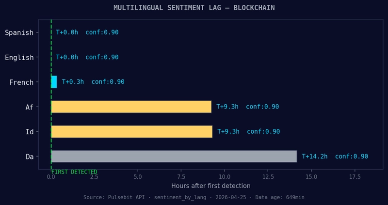This screenshot has width=388, height=205.
Task: Select the French axis label
Action: tap(21, 82)
